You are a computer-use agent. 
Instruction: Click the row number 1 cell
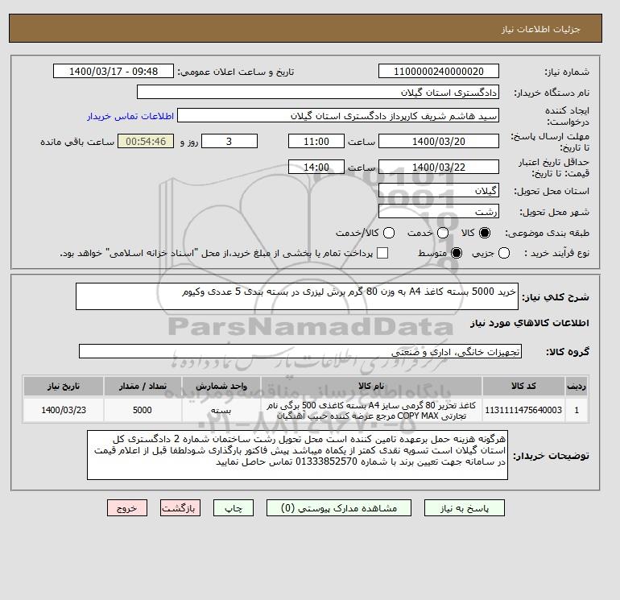click(x=576, y=410)
